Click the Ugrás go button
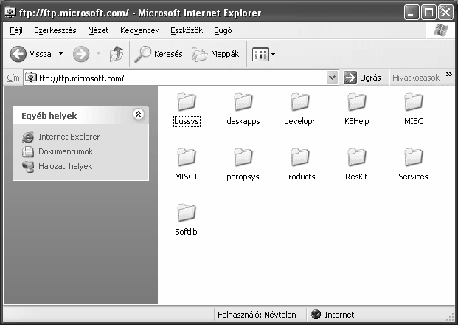This screenshot has height=325, width=458. pos(362,78)
